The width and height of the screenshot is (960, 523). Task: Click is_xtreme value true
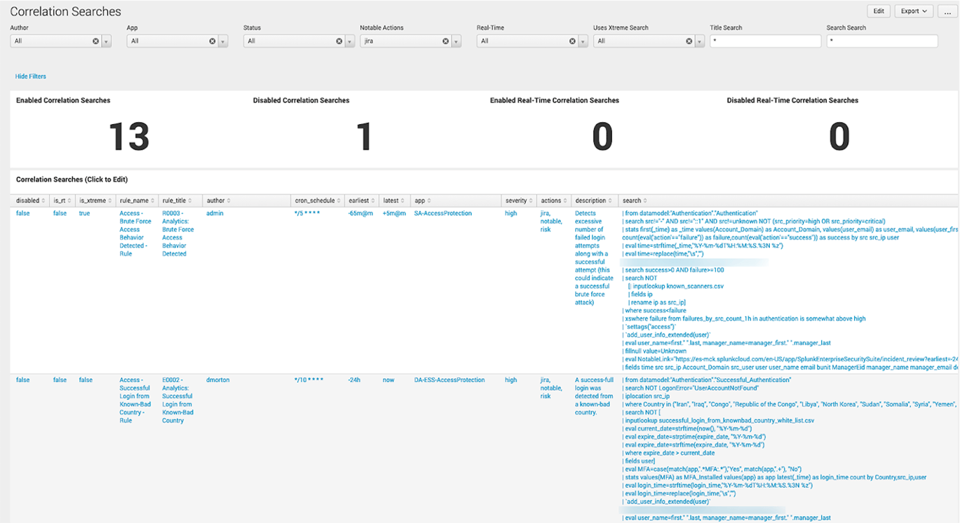[84, 213]
